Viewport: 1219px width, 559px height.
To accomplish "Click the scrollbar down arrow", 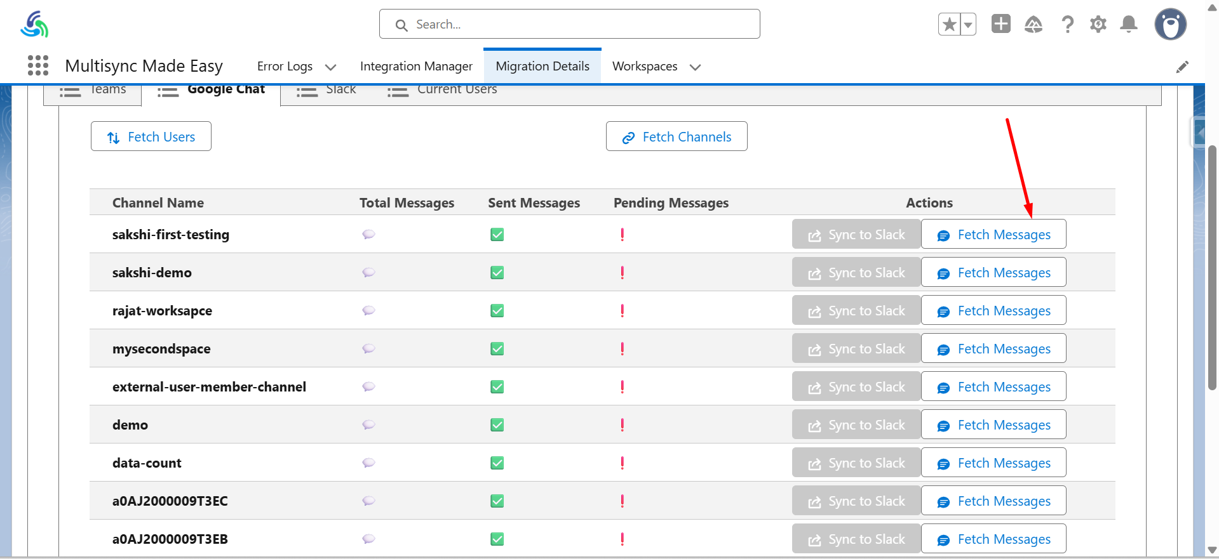I will click(1212, 550).
